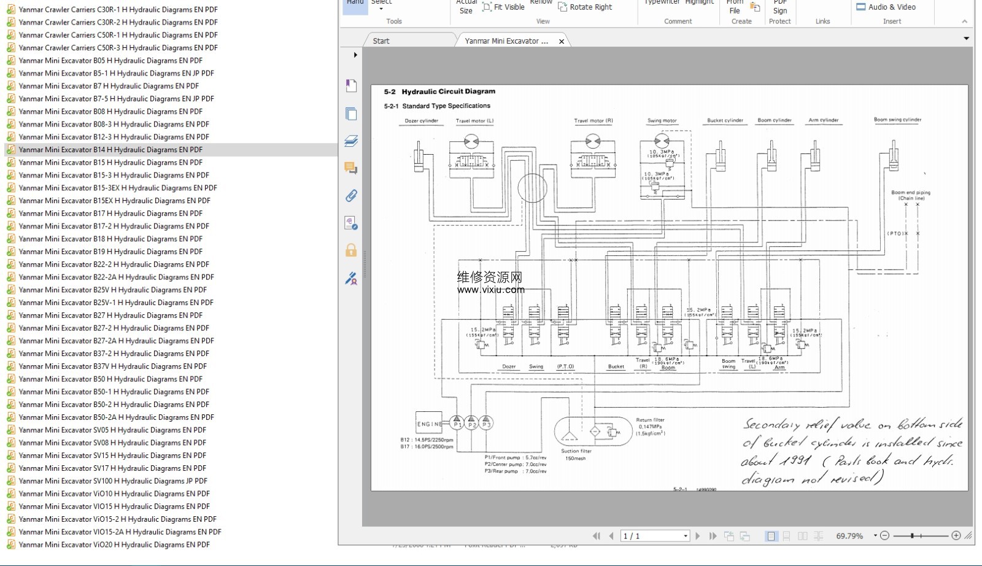Image resolution: width=982 pixels, height=566 pixels.
Task: Switch to Single Page view mode
Action: (x=771, y=536)
